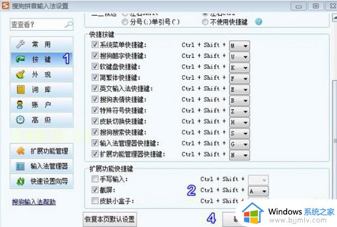Click the scrollbar up arrow
Viewport: 337px width, 227px height.
(x=334, y=18)
